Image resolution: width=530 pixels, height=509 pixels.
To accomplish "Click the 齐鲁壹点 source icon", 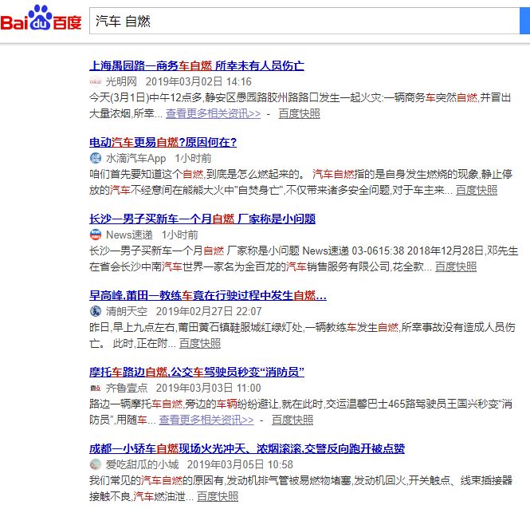I will [96, 388].
